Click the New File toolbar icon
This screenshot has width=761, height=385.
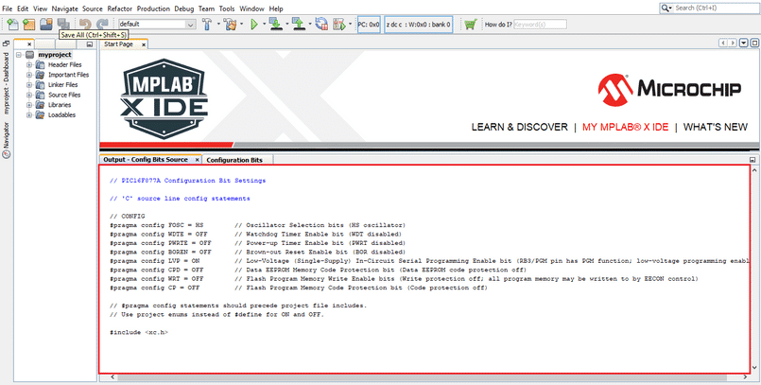point(12,24)
